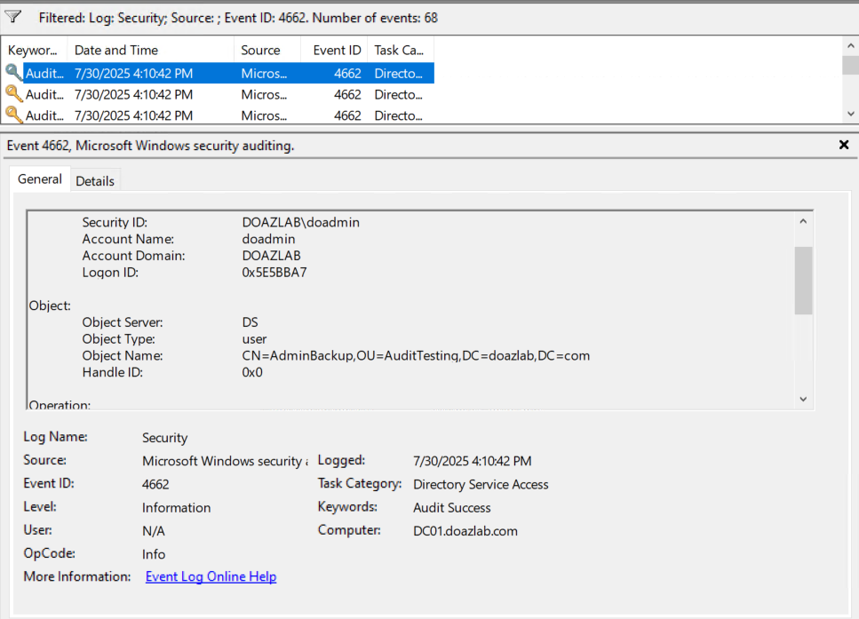859x619 pixels.
Task: Click the description box scroll-down arrow
Action: point(803,400)
